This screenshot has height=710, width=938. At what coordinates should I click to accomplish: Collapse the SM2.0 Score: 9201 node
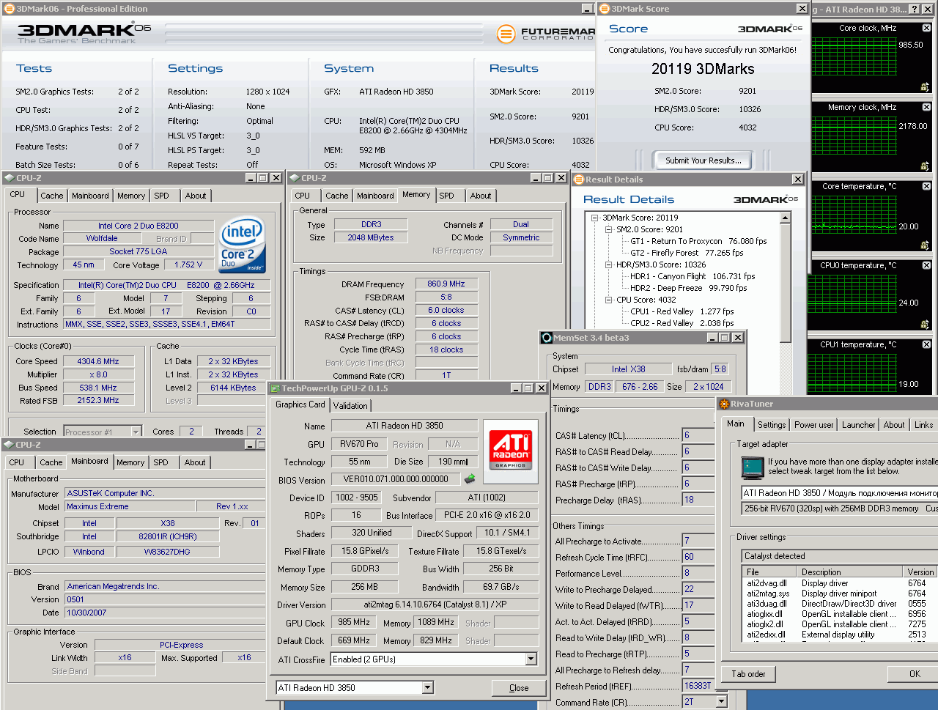[608, 229]
